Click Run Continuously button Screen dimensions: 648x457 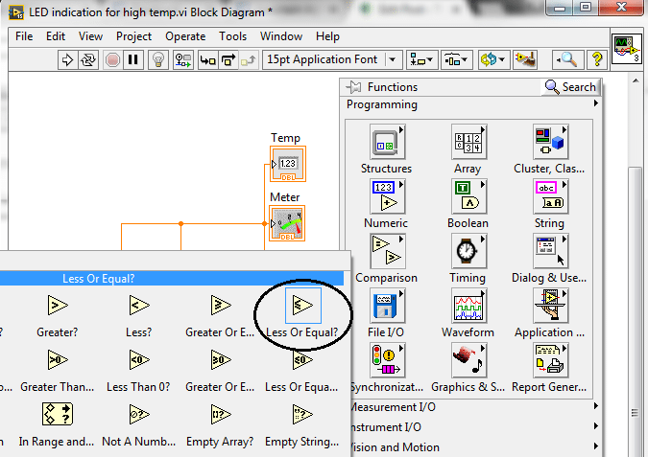point(88,60)
